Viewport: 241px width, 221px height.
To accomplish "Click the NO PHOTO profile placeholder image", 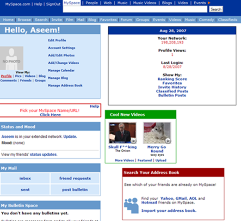I will tap(12, 58).
